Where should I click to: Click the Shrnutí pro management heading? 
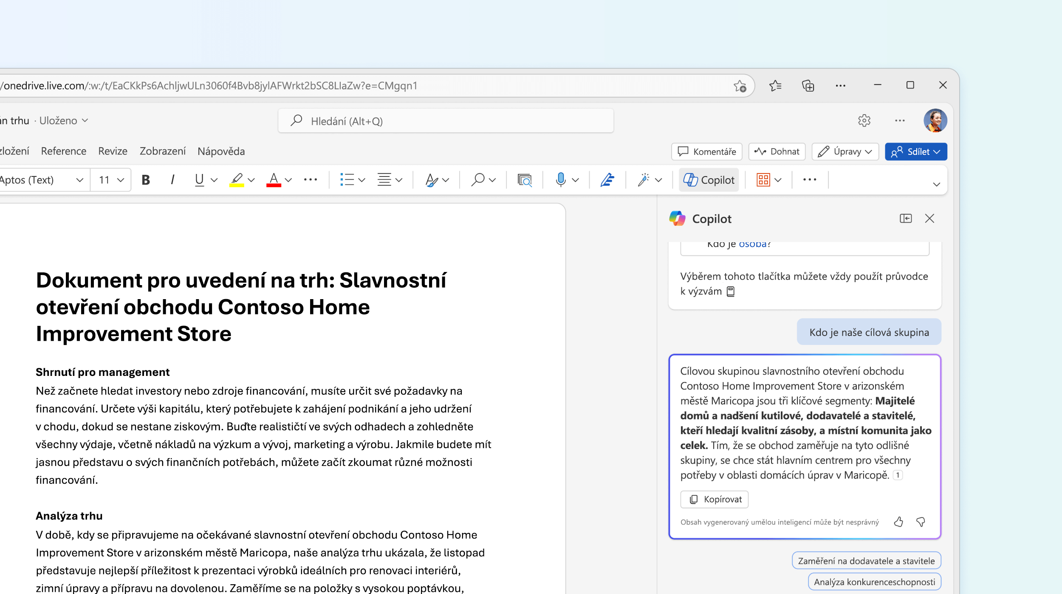click(x=102, y=372)
